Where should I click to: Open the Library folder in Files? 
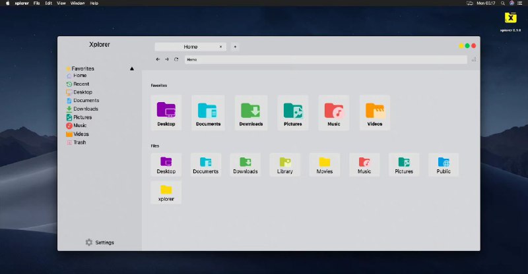tap(285, 165)
